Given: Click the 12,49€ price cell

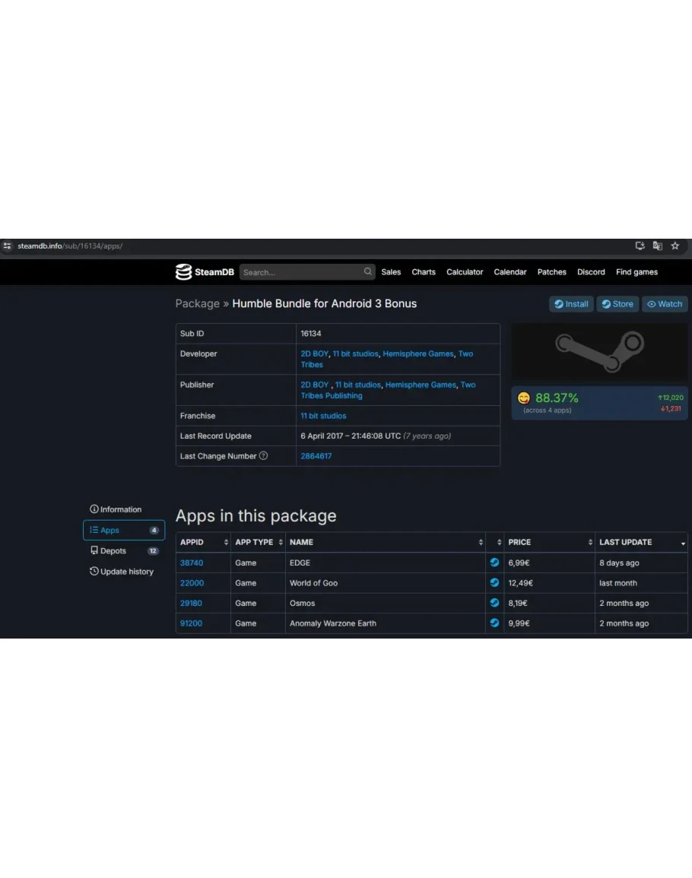Looking at the screenshot, I should tap(550, 583).
